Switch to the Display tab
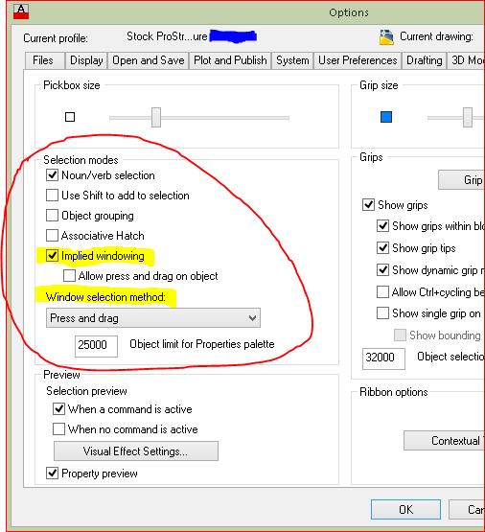The width and height of the screenshot is (485, 532). point(86,60)
